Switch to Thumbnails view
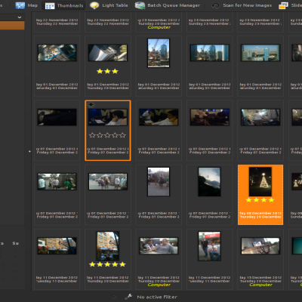Screen dimensions: 302x302 (x=64, y=5)
